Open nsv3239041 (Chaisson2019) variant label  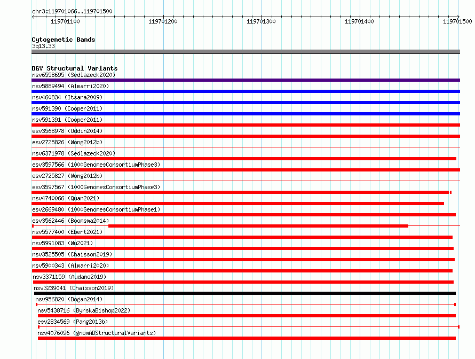[74, 288]
